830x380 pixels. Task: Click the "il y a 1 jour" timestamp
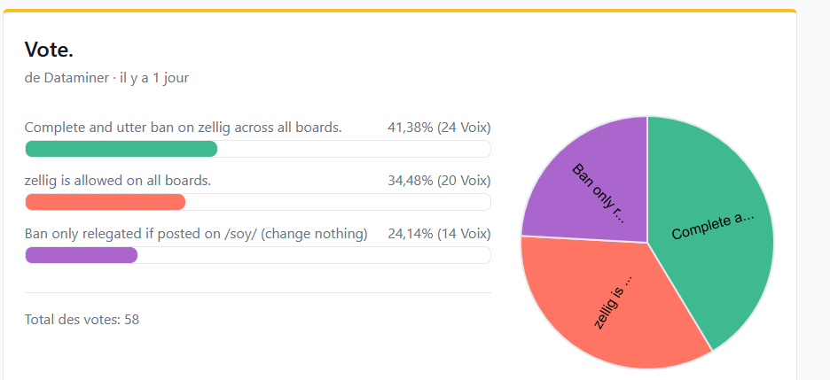coord(154,78)
